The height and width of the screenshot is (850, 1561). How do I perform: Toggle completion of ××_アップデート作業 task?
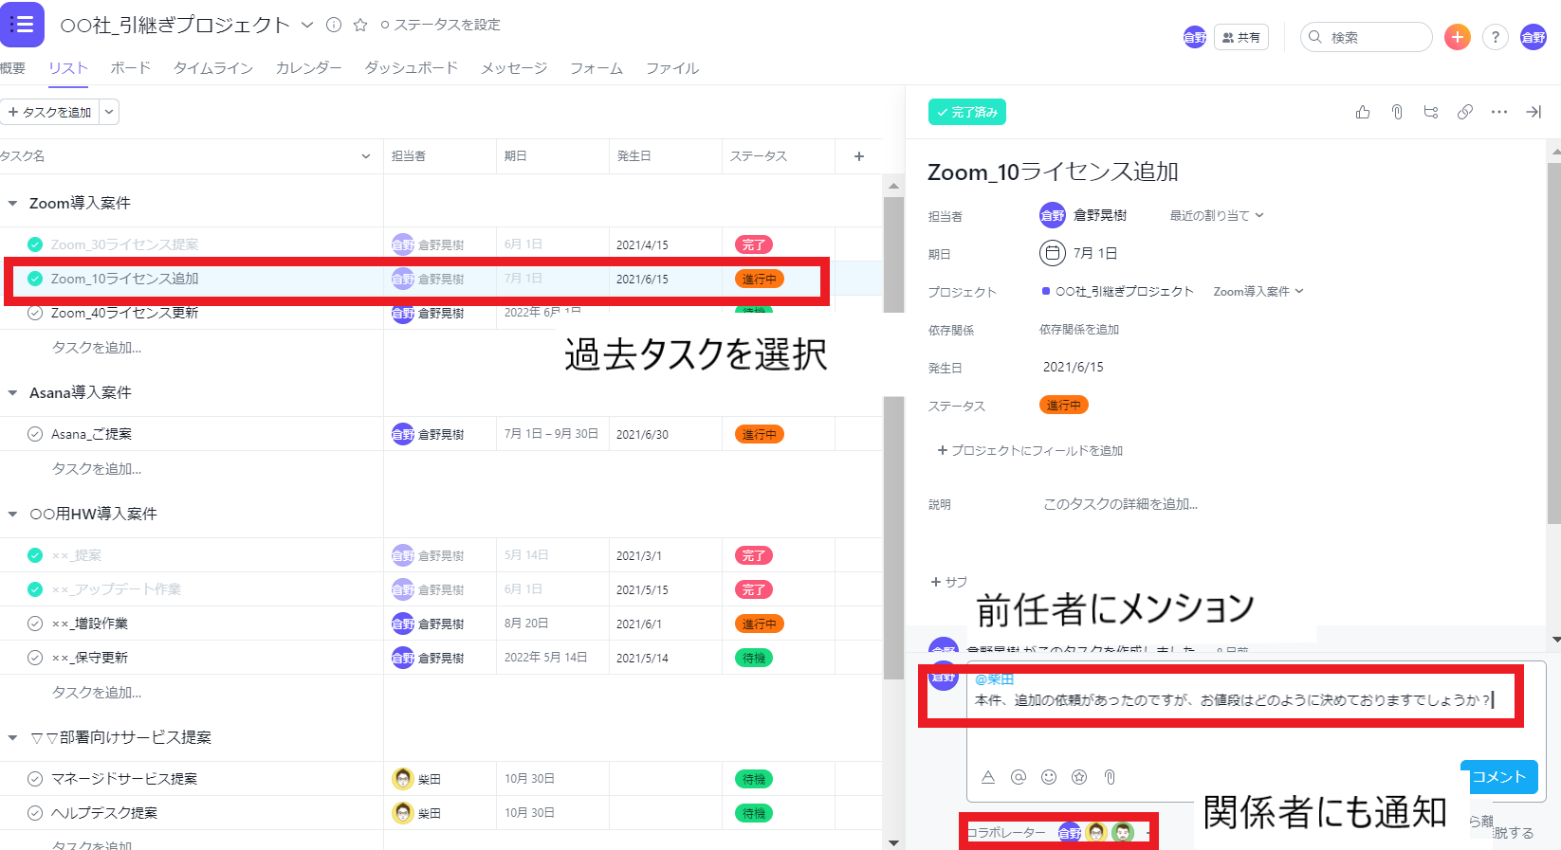[35, 589]
